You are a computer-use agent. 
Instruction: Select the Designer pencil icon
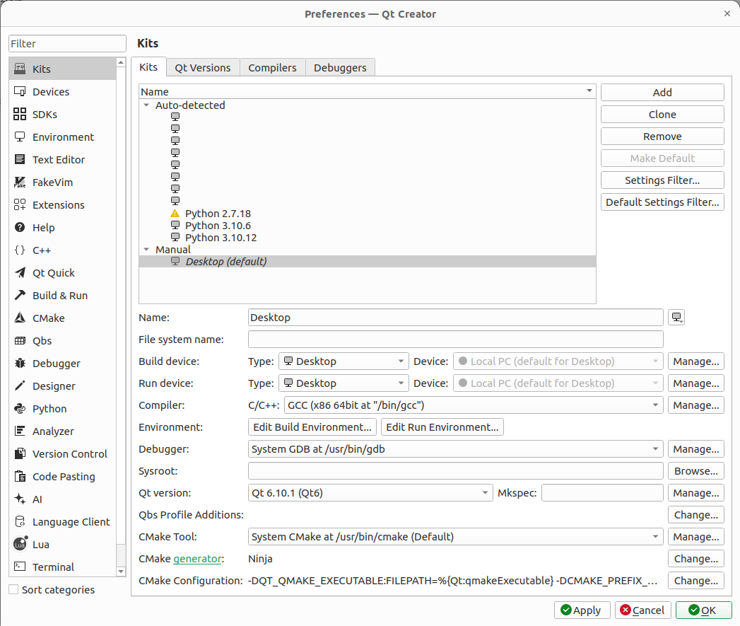click(20, 386)
